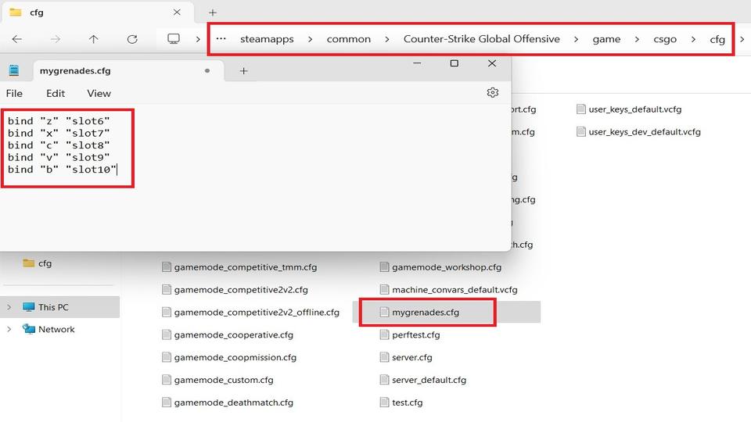Select Network in navigation pane

pos(56,329)
